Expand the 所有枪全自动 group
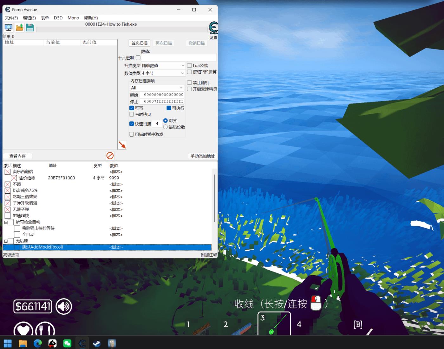The width and height of the screenshot is (444, 349). coord(6,222)
